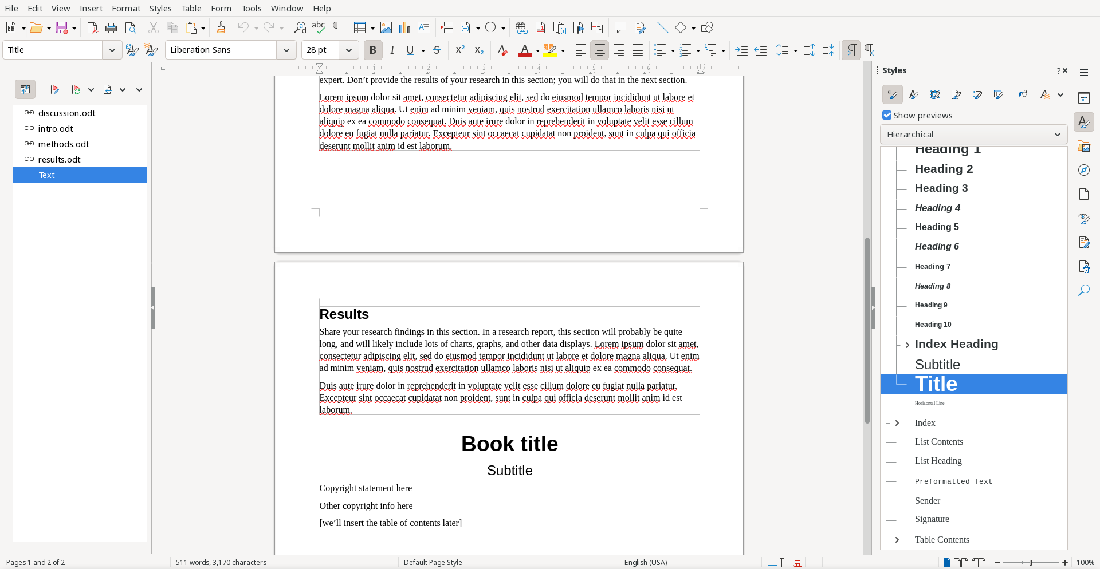This screenshot has width=1100, height=569.
Task: Expand the Table Contents style
Action: [x=897, y=540]
